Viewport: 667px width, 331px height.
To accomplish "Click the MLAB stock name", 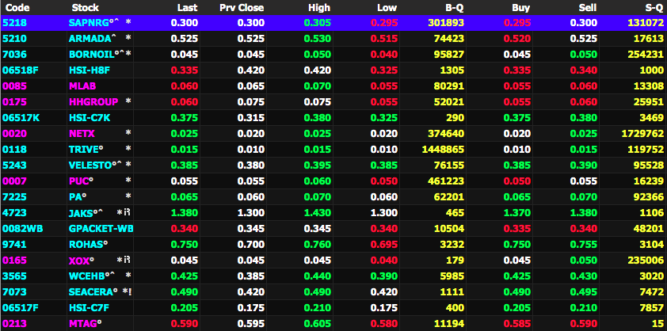I will click(82, 86).
